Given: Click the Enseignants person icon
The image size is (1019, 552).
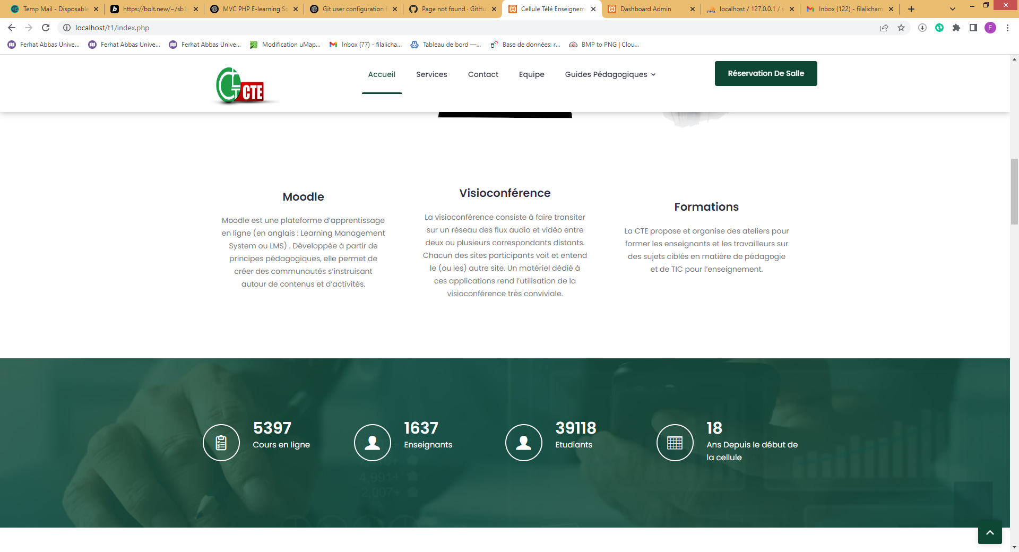Looking at the screenshot, I should (373, 443).
